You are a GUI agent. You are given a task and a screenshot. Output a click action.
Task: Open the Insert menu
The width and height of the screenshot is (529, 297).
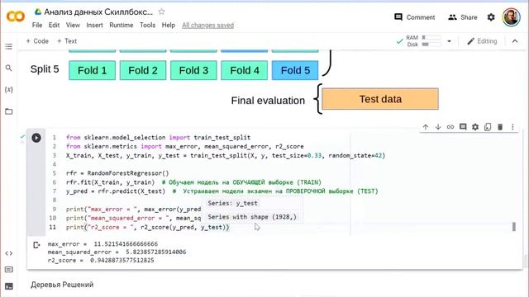pos(94,25)
